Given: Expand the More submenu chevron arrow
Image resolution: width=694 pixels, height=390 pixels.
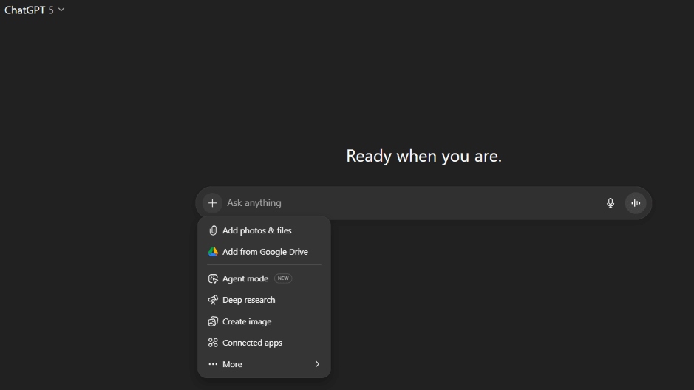Looking at the screenshot, I should [317, 364].
